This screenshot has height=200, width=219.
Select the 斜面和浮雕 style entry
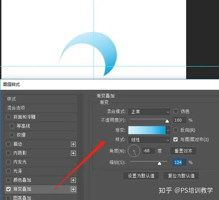pos(41,117)
